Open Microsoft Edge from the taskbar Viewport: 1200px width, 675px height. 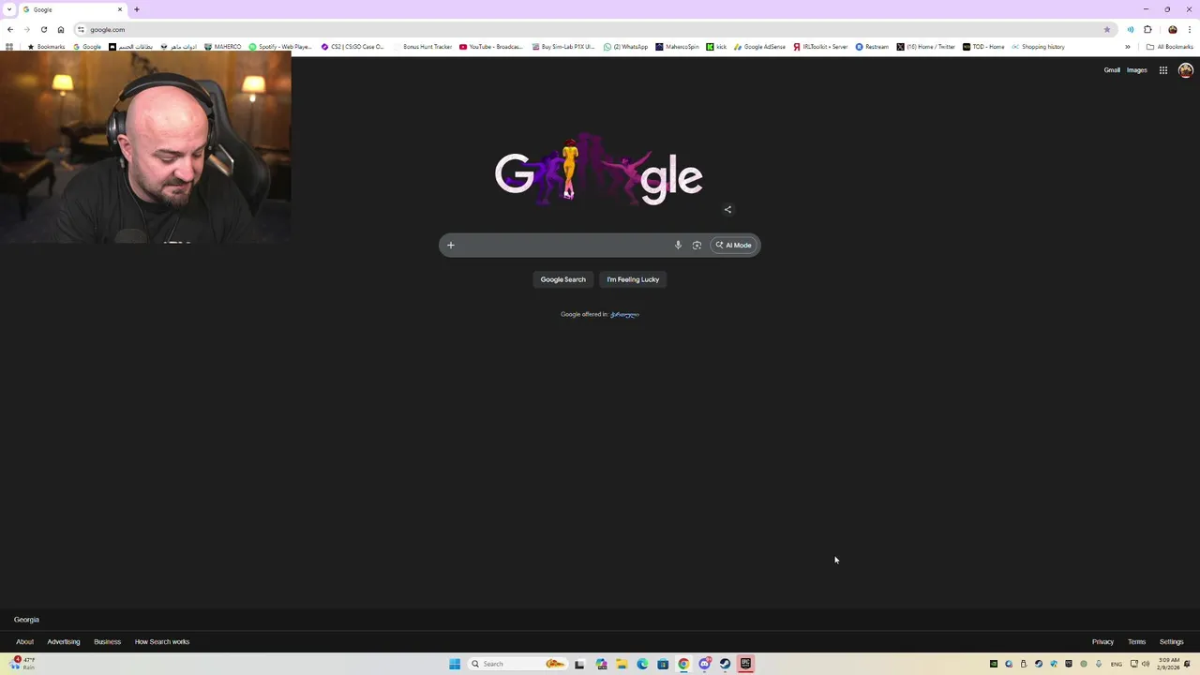(x=642, y=664)
